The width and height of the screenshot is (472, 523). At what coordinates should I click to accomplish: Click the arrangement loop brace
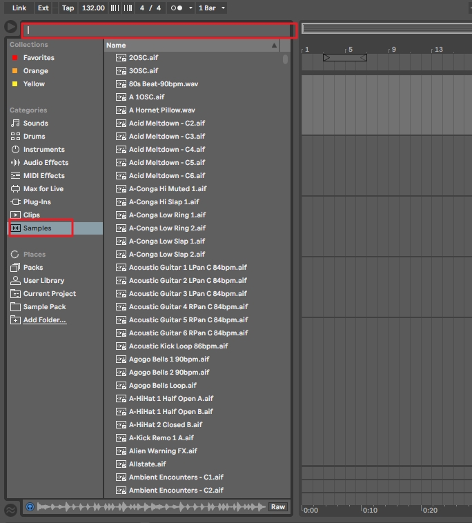[x=345, y=58]
